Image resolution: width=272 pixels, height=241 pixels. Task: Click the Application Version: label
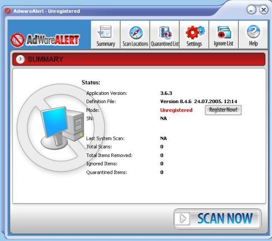point(107,93)
